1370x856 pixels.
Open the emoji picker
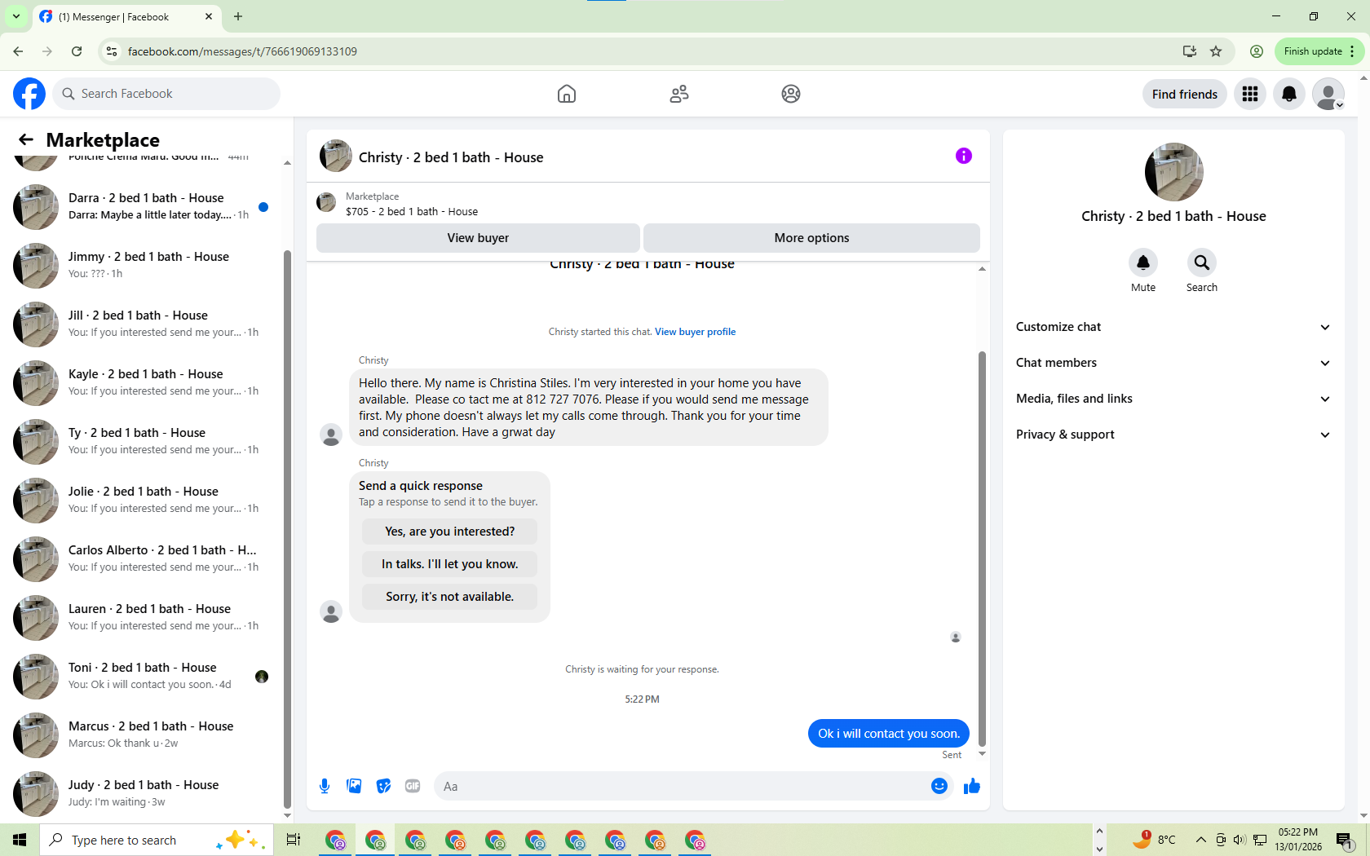click(x=939, y=786)
